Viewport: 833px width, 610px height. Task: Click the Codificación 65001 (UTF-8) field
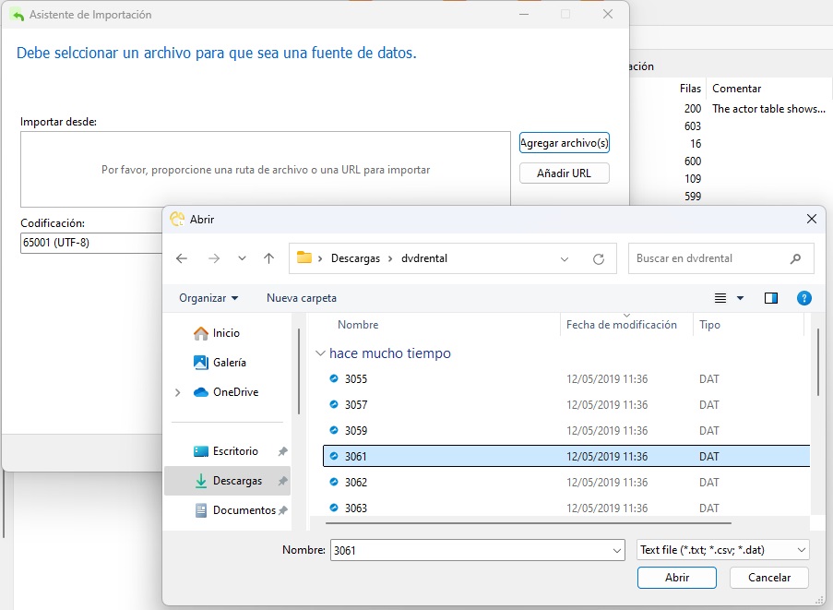[x=91, y=243]
